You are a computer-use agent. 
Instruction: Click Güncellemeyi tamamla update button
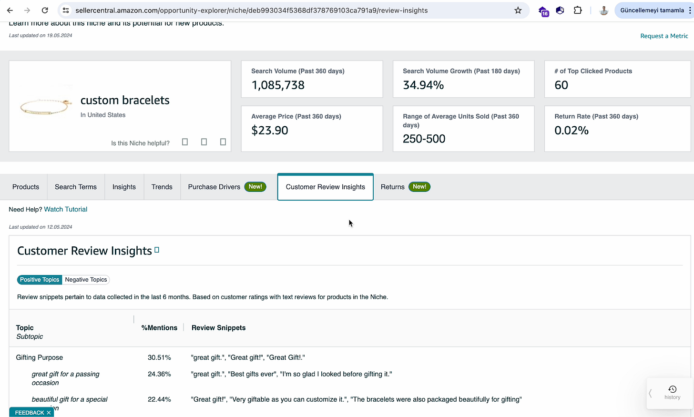(x=652, y=10)
